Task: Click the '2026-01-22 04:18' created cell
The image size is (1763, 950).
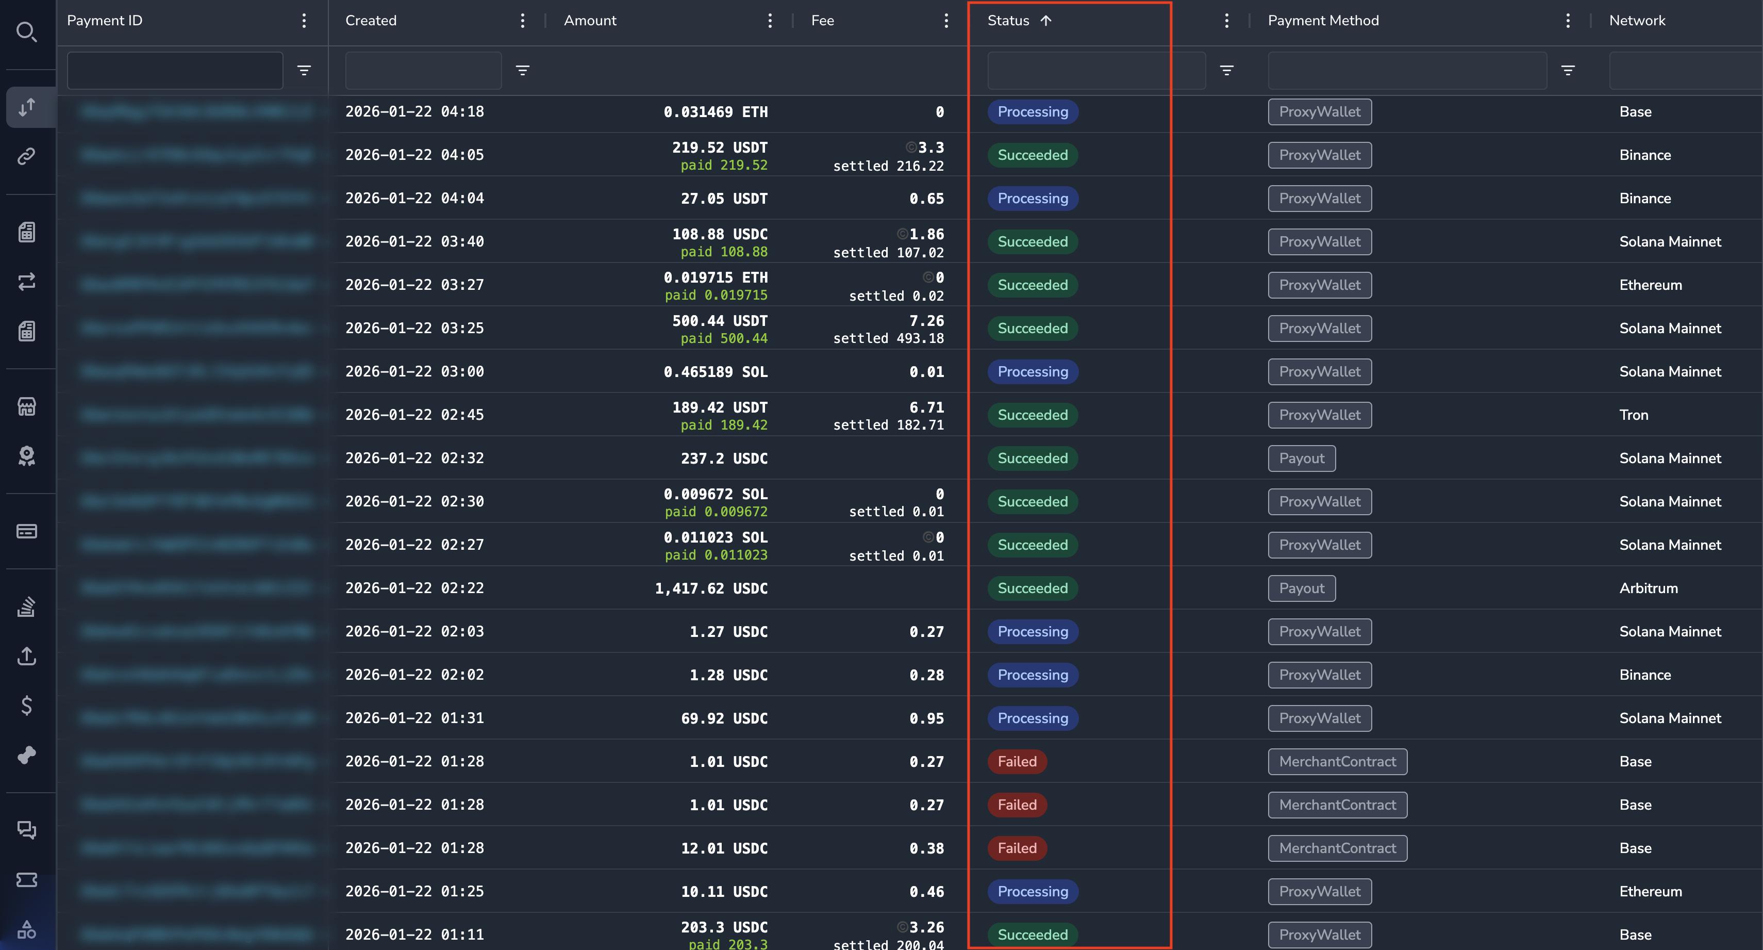Action: point(415,111)
